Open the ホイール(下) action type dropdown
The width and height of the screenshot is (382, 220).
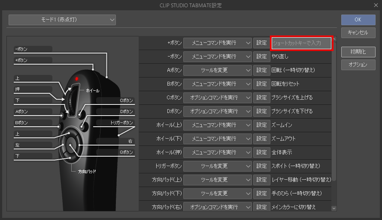[218, 139]
